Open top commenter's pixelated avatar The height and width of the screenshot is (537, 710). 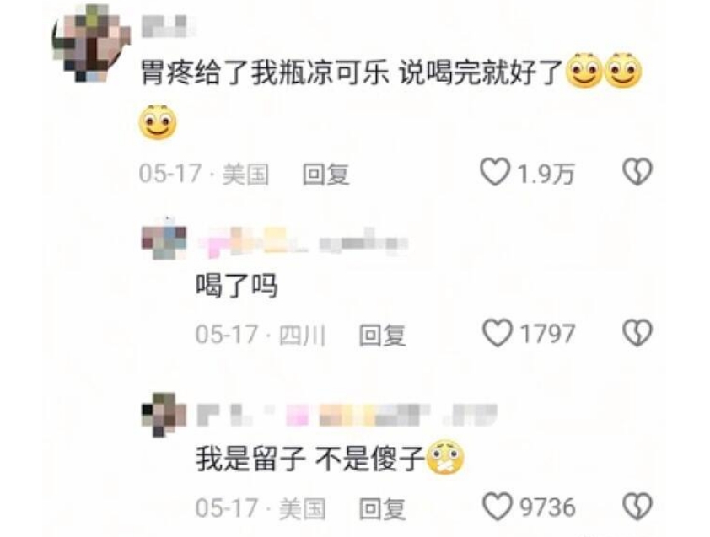click(91, 44)
